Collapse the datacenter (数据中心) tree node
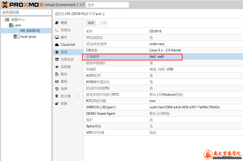 [3, 20]
